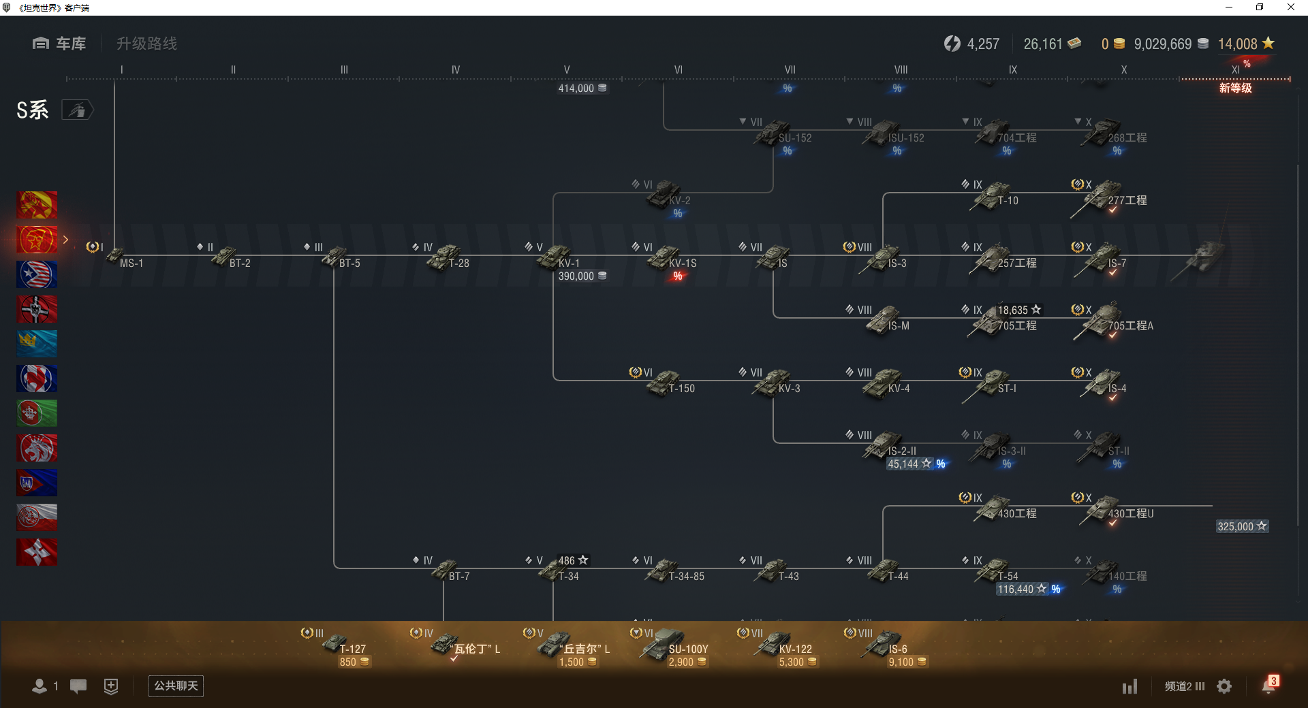This screenshot has width=1308, height=708.
Task: Open the bar chart statistics icon
Action: pyautogui.click(x=1130, y=686)
